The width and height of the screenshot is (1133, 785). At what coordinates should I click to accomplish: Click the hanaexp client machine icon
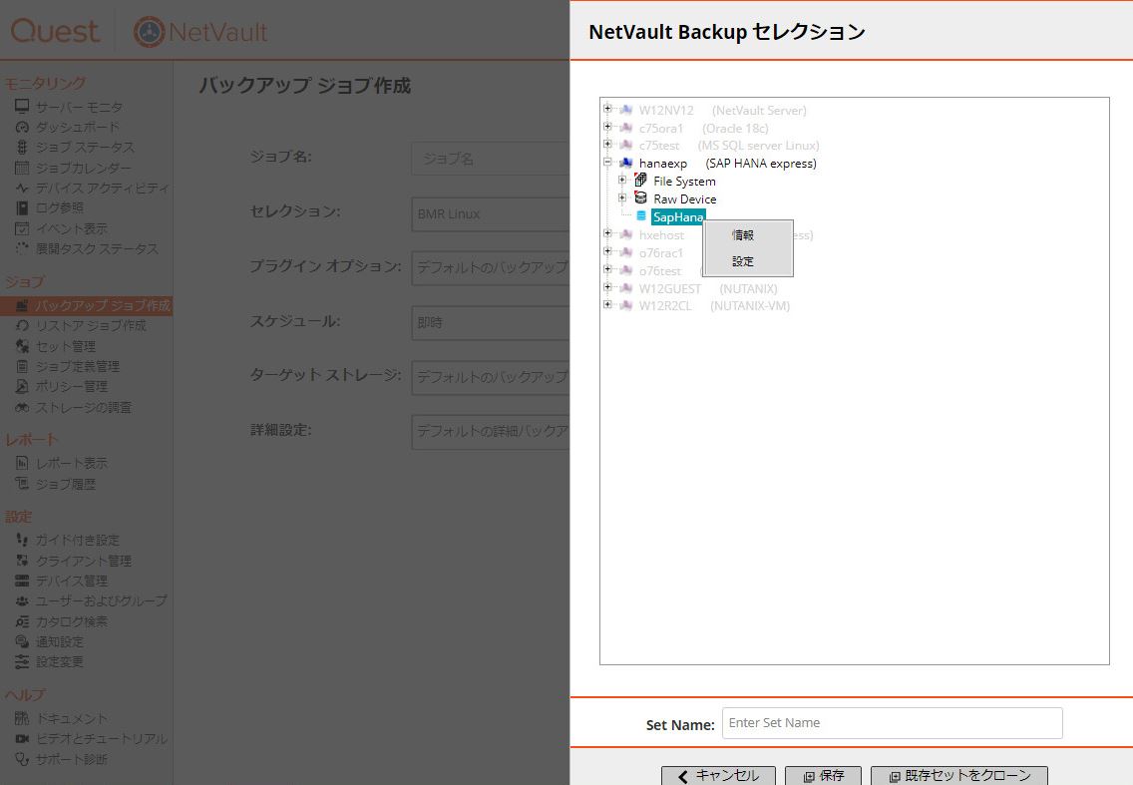pyautogui.click(x=625, y=163)
